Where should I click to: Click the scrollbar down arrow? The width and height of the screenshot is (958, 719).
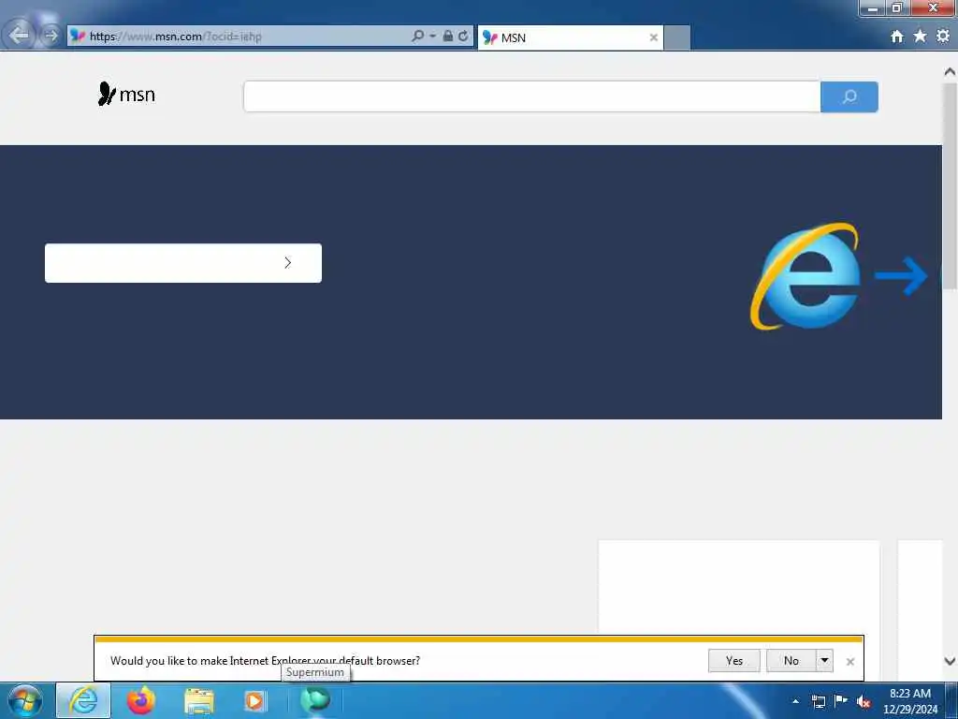pos(950,661)
